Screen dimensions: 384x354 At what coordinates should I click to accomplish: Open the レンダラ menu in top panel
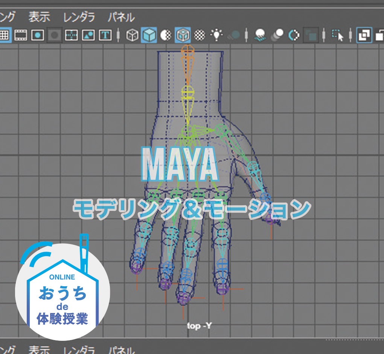[79, 17]
